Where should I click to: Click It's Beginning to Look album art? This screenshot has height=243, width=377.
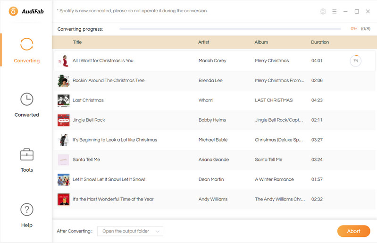click(x=64, y=140)
